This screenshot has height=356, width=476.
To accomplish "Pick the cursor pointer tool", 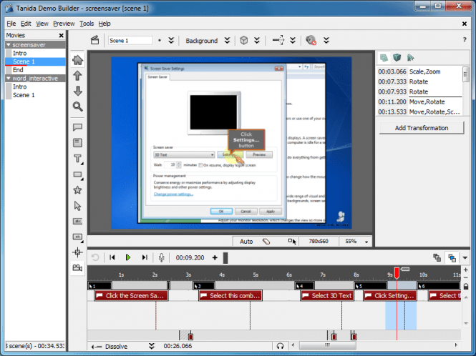I will [x=78, y=206].
